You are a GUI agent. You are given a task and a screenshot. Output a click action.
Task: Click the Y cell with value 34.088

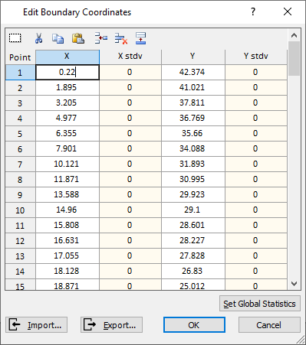click(193, 148)
